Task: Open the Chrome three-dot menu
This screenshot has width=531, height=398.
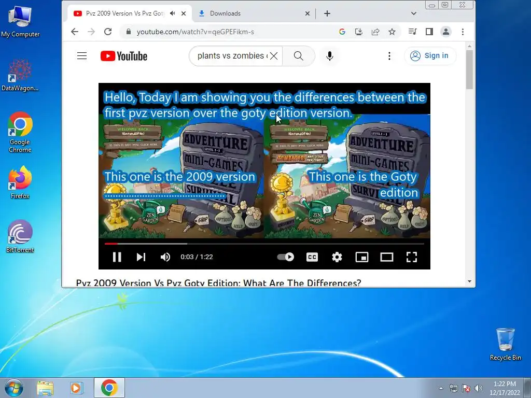Action: [x=463, y=32]
